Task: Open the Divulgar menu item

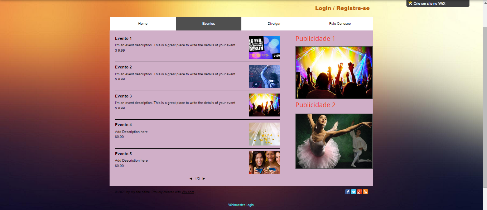Action: point(274,24)
